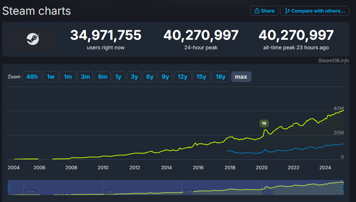Set zoom to 6m
The image size is (356, 202).
[103, 77]
